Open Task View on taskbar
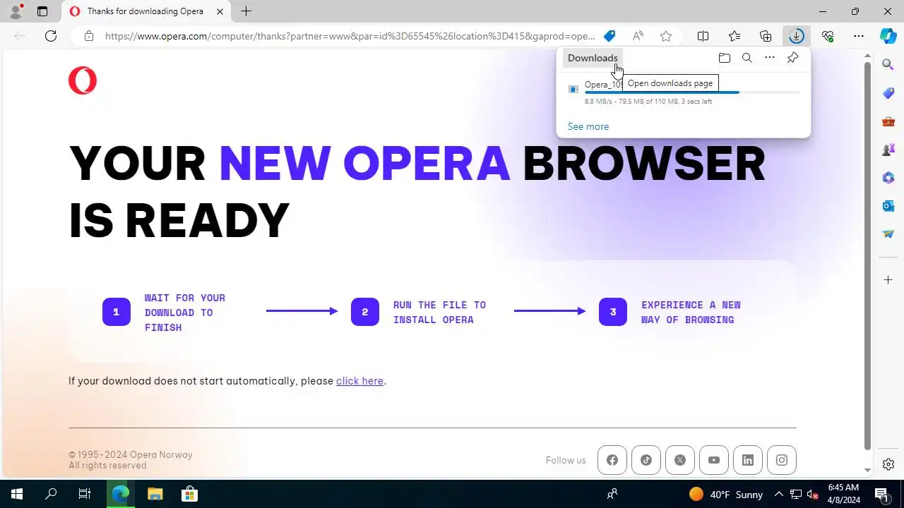This screenshot has height=508, width=904. click(x=85, y=494)
